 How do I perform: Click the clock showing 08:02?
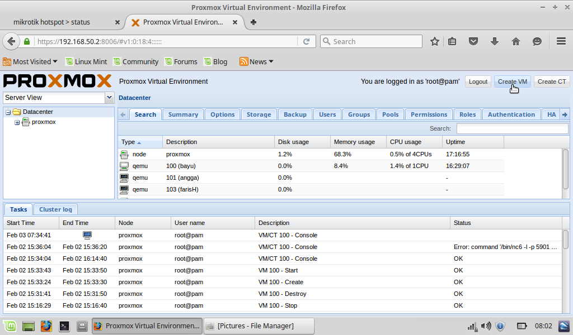543,326
